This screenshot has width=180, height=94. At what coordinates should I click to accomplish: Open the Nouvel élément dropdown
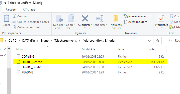click(150, 16)
